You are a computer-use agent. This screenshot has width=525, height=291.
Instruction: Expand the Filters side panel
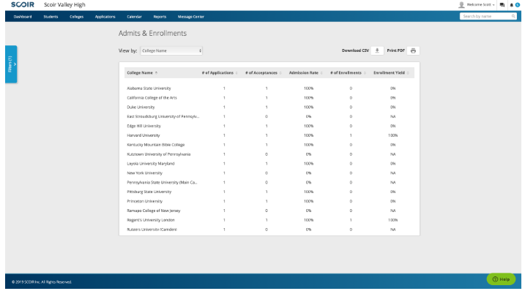click(11, 64)
